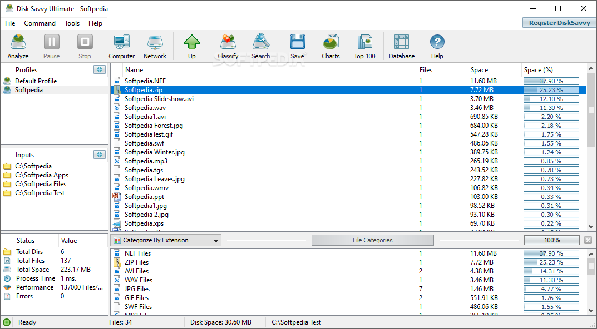Click the file list scroll up arrow

tap(591, 69)
